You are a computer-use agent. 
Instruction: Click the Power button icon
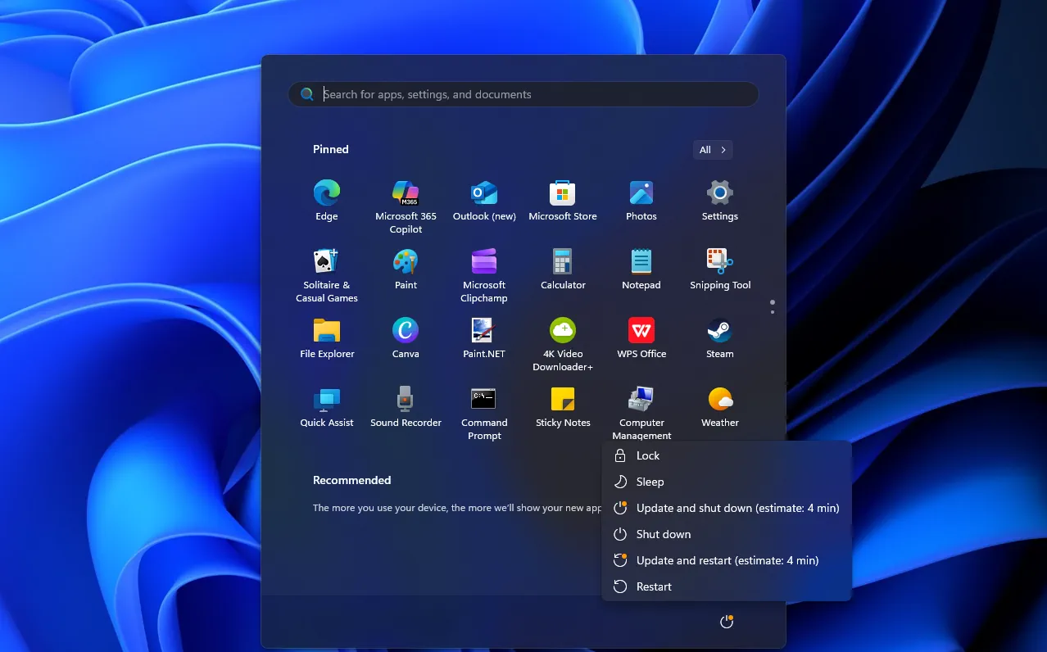[726, 623]
